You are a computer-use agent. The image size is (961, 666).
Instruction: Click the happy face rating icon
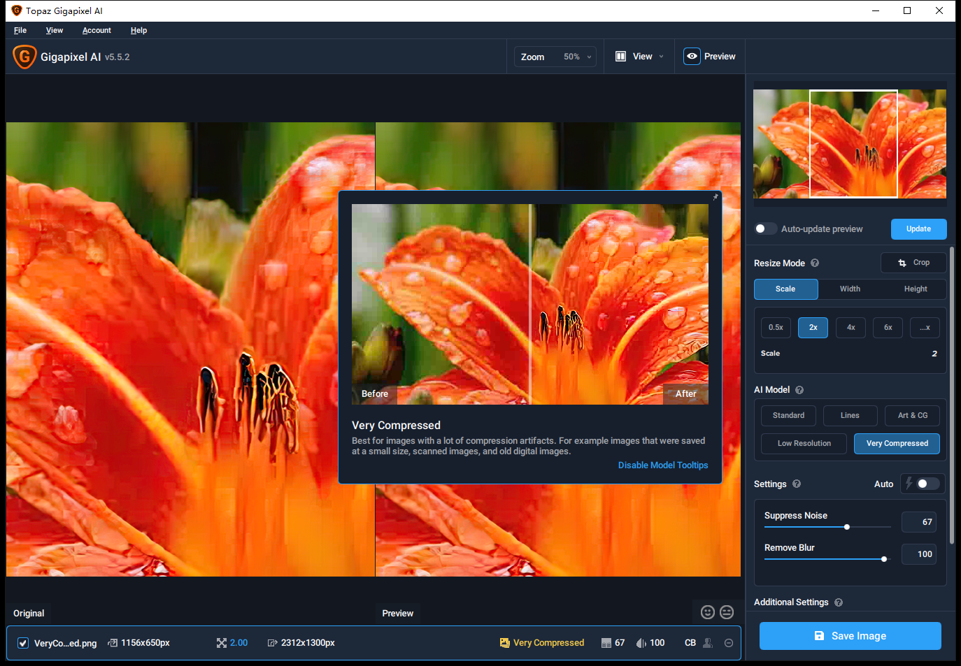[x=708, y=612]
